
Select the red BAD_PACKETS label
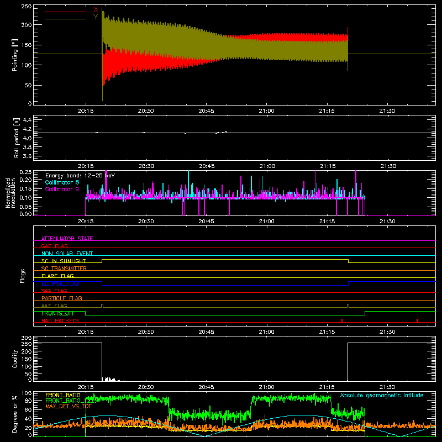[60, 320]
